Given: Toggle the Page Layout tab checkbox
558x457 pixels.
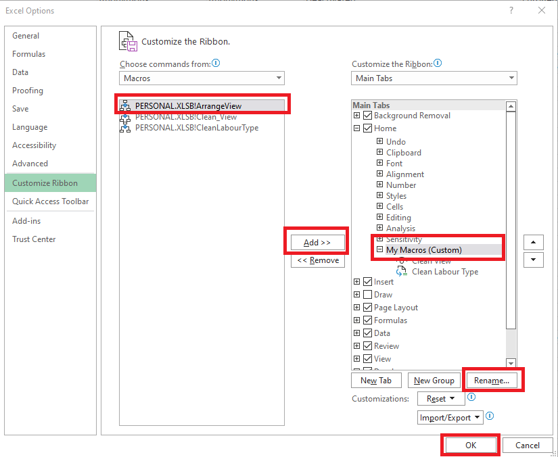Looking at the screenshot, I should [x=368, y=308].
